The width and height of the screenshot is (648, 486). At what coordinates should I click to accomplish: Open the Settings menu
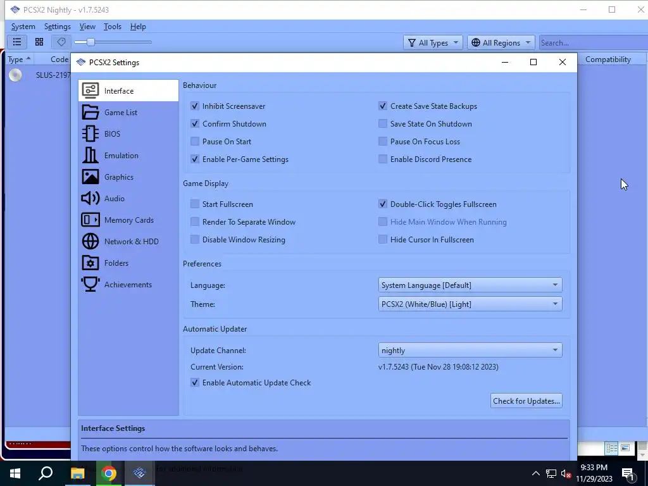click(x=58, y=27)
